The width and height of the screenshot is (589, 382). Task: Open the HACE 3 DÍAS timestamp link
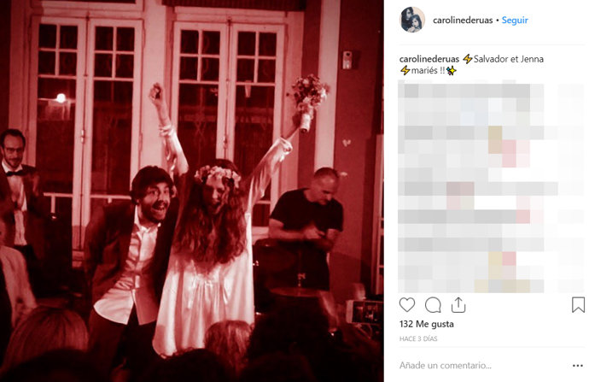tap(418, 338)
